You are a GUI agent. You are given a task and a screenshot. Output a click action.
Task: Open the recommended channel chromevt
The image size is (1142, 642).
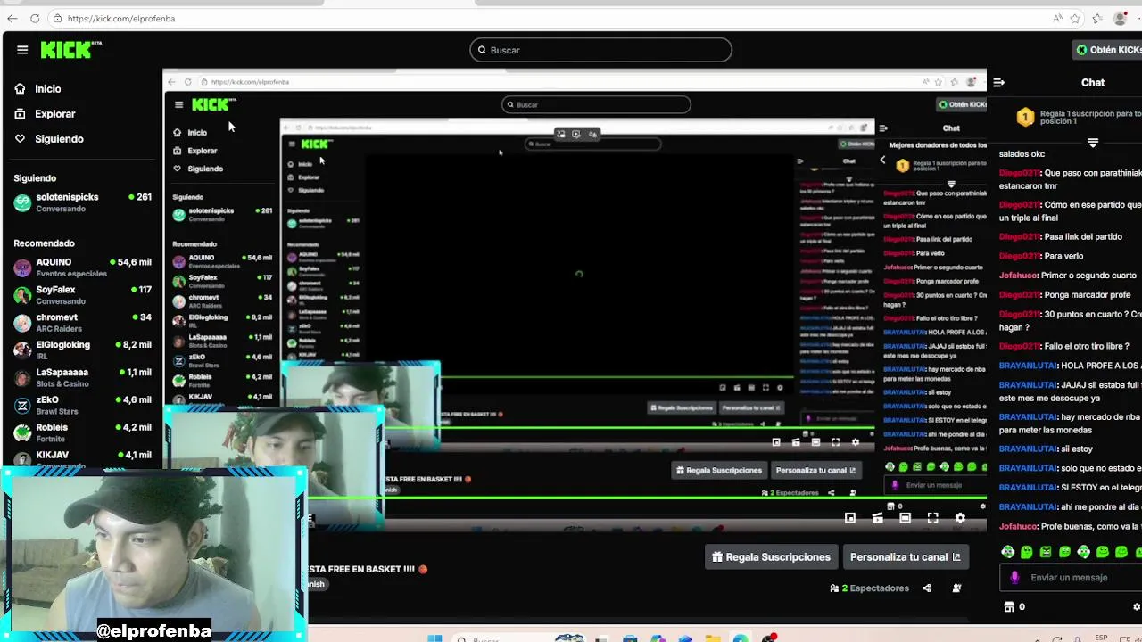pos(83,323)
